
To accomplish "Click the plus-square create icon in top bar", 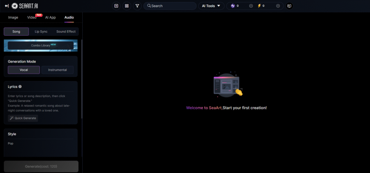I will pyautogui.click(x=116, y=6).
